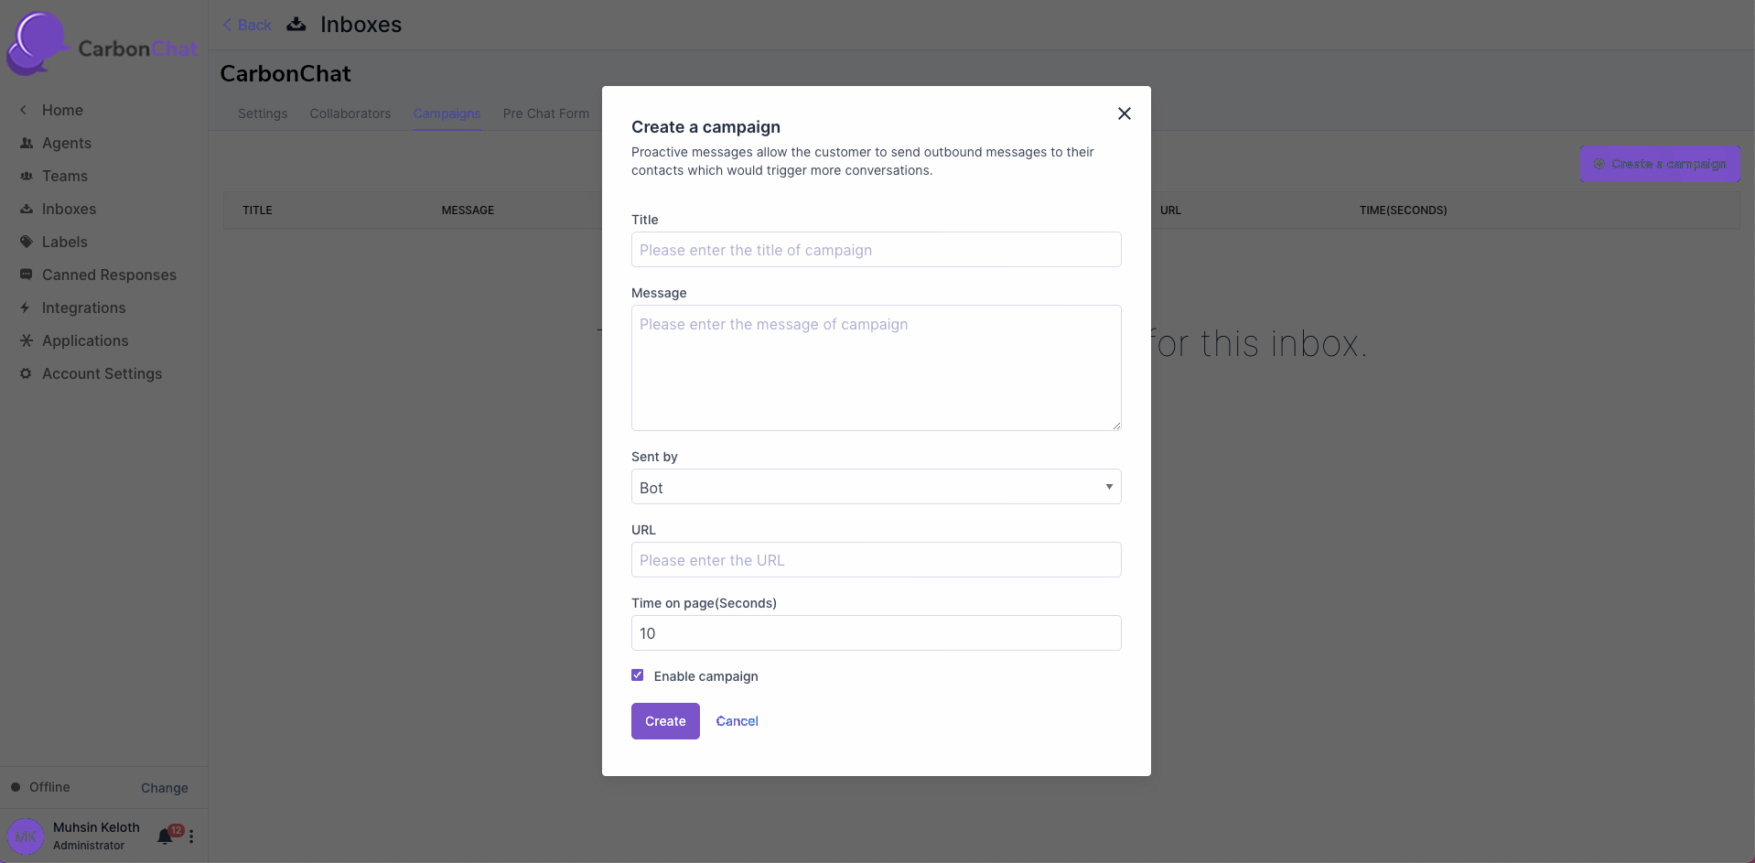The width and height of the screenshot is (1755, 863).
Task: Open the Pre Chat Form tab
Action: point(545,113)
